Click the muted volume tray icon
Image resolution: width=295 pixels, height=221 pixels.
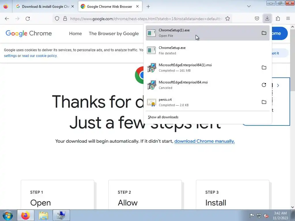click(266, 216)
